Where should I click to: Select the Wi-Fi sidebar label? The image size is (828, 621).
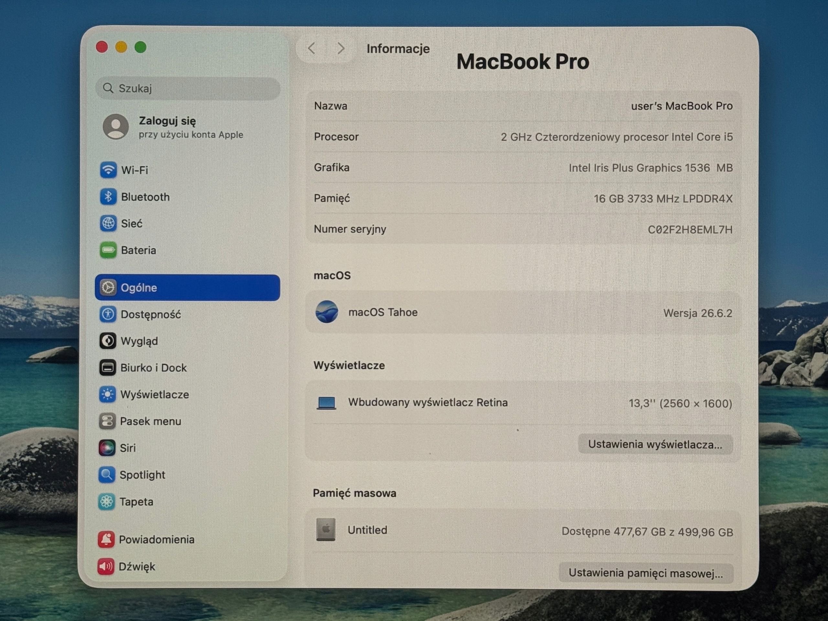coord(135,170)
